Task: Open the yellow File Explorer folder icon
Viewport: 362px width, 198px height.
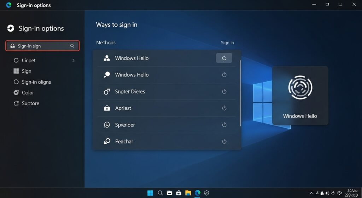Action: click(188, 193)
